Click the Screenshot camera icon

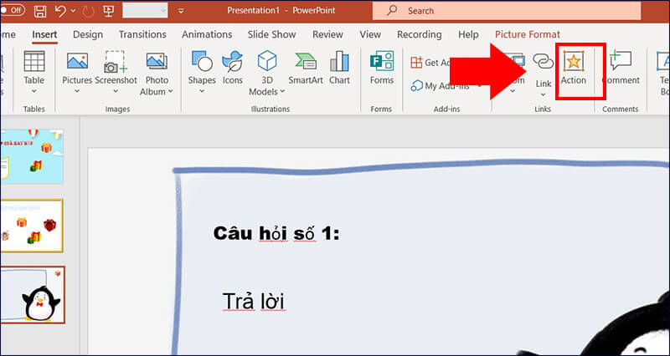(x=116, y=62)
